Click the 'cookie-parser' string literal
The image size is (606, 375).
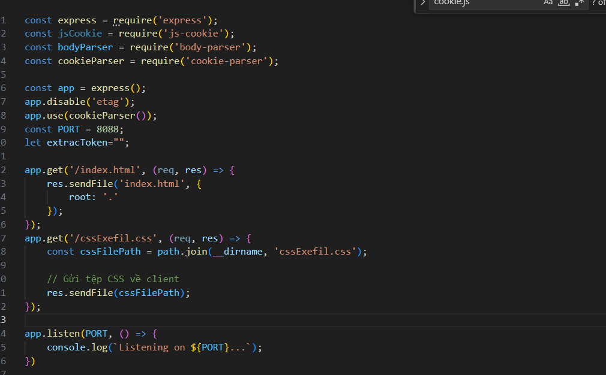227,61
